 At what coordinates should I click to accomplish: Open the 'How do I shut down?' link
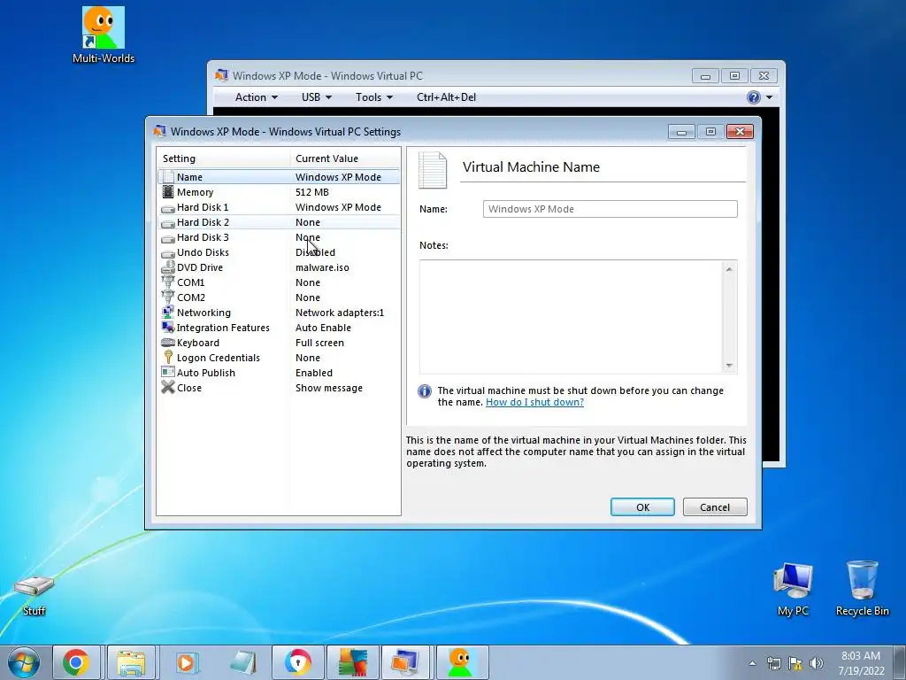point(534,402)
